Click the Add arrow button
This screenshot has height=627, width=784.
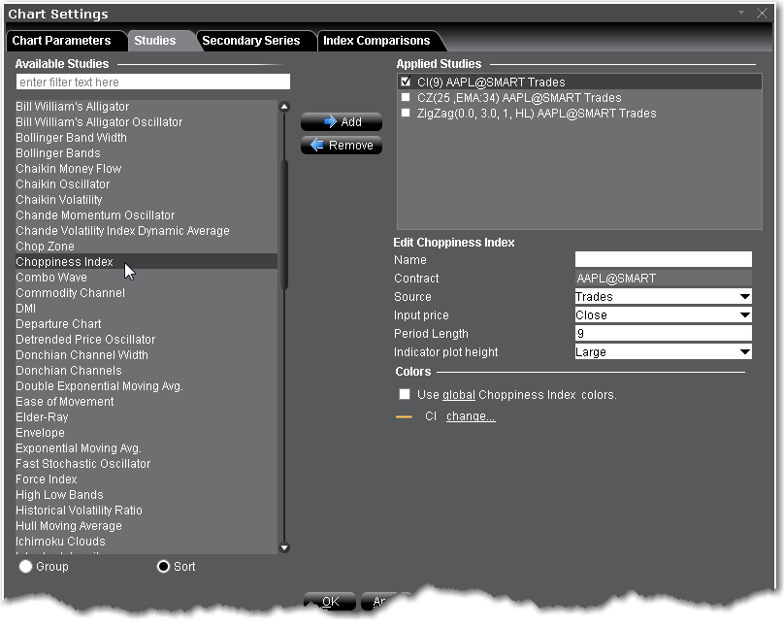point(341,122)
